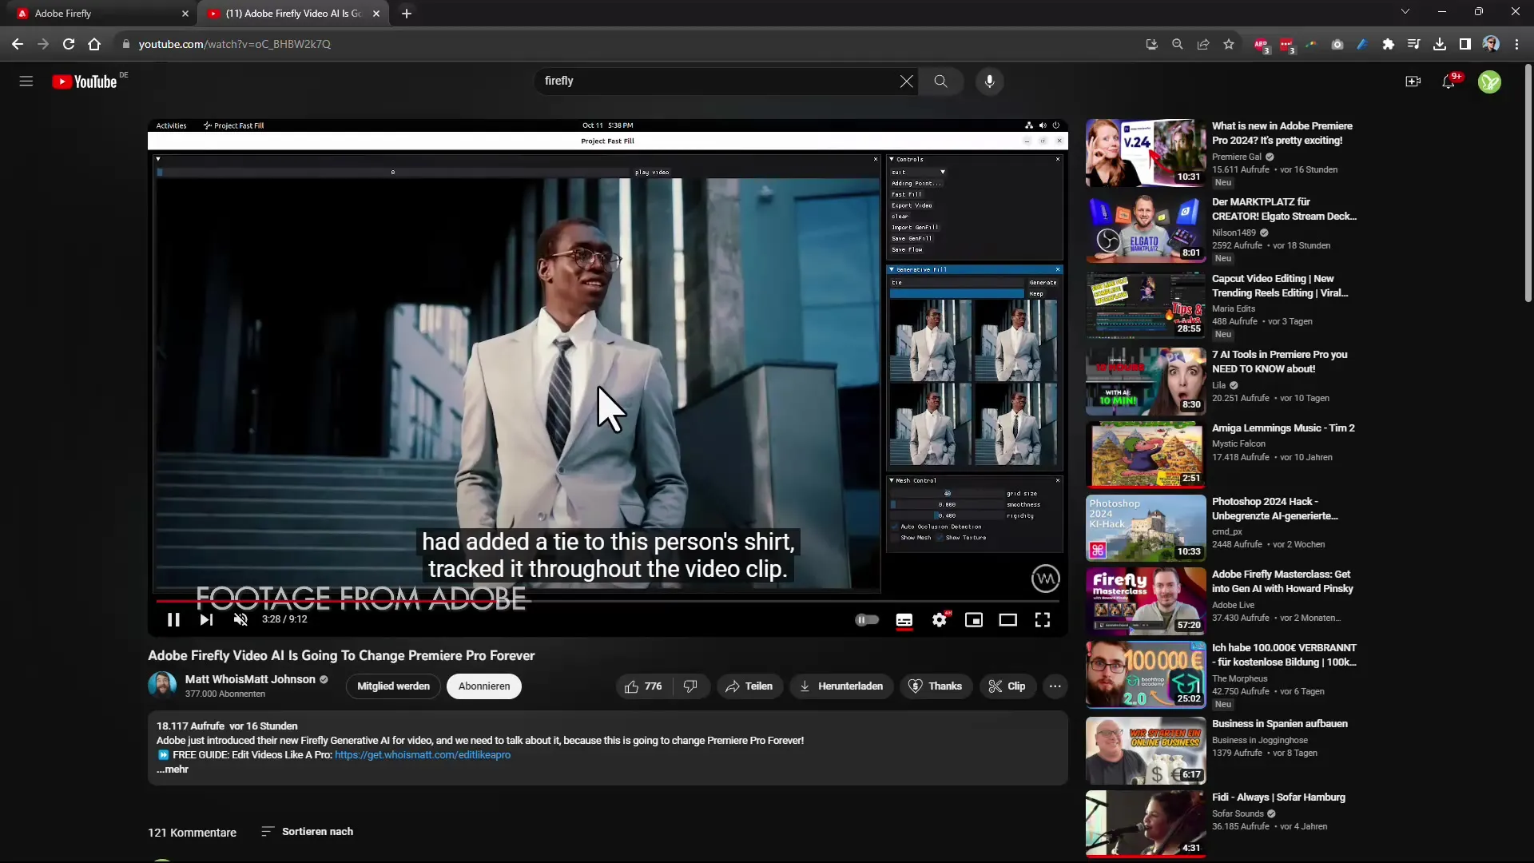This screenshot has width=1534, height=863.
Task: Open the Generative Fill panel expander
Action: point(892,268)
